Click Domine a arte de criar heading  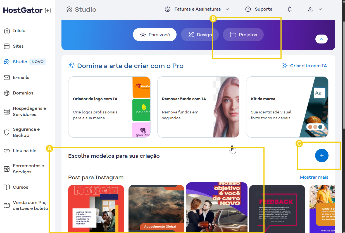click(x=130, y=66)
